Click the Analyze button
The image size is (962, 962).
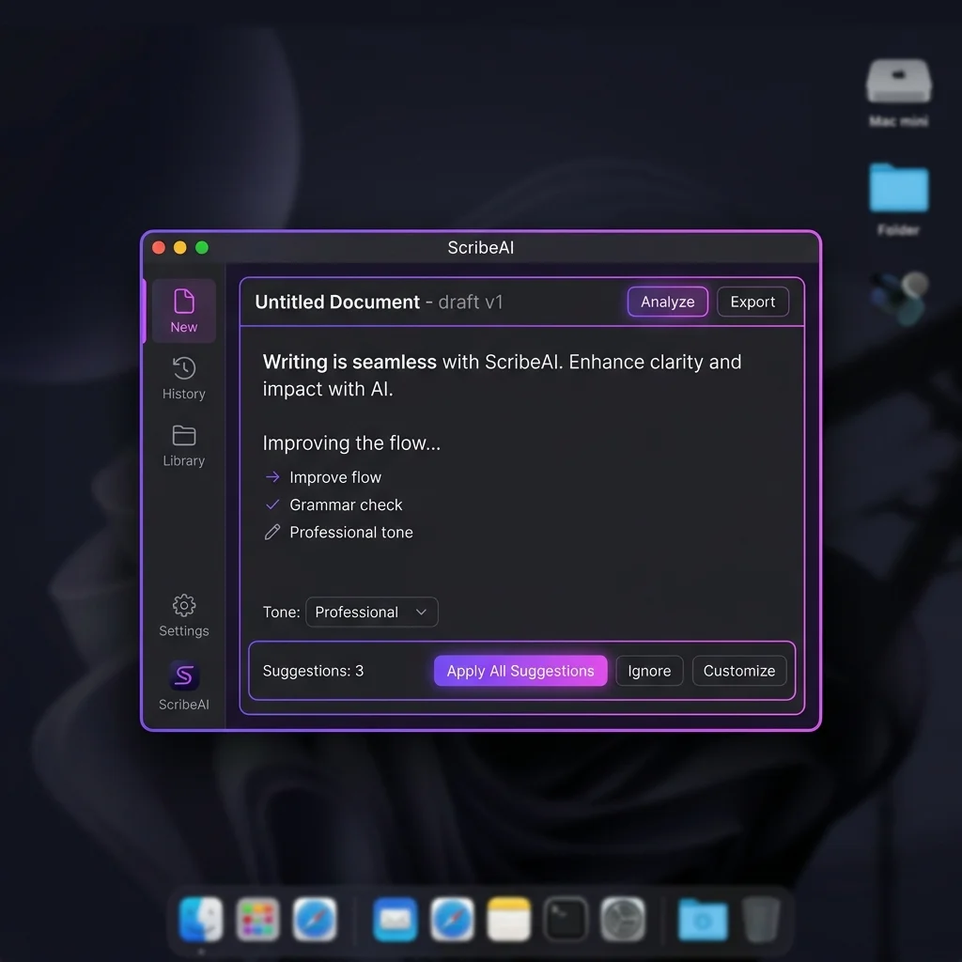coord(668,302)
